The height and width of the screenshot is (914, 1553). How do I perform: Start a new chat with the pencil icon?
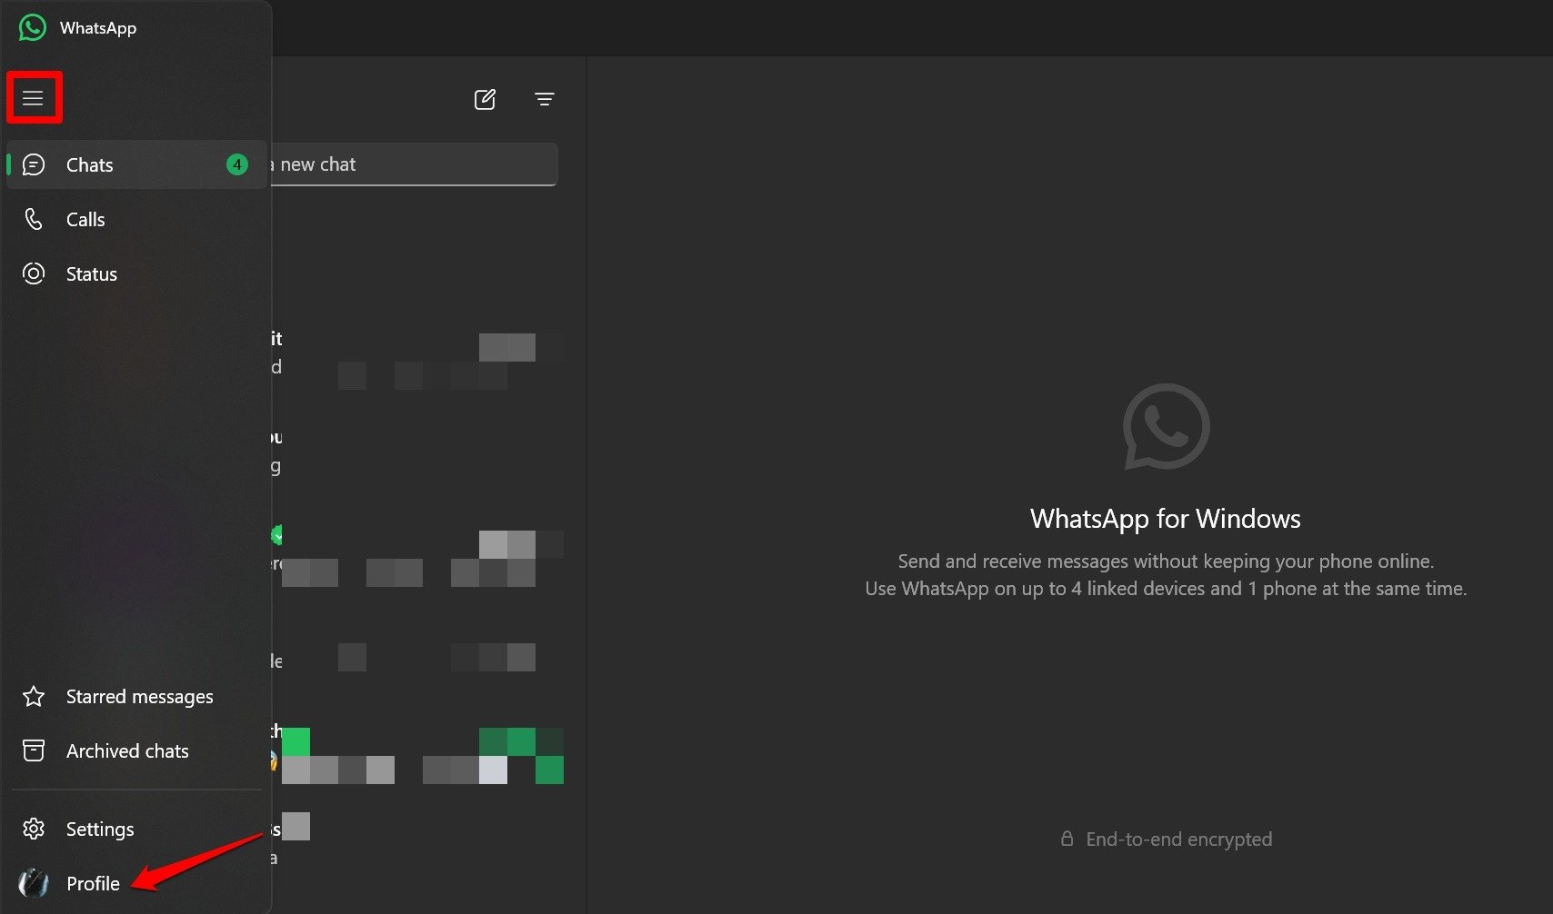(486, 99)
